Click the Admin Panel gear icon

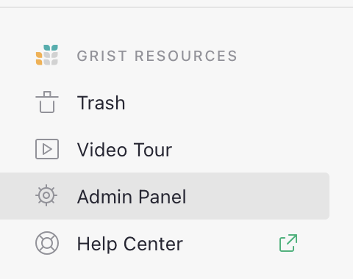46,195
